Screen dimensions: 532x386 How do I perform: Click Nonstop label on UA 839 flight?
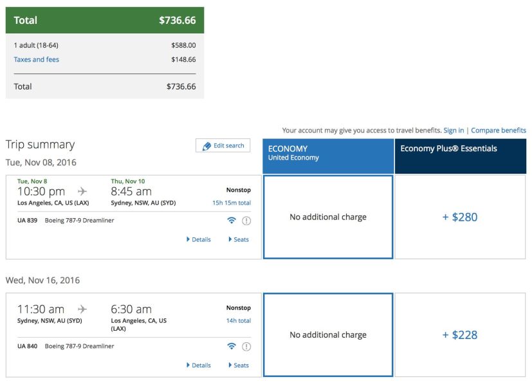(x=239, y=190)
